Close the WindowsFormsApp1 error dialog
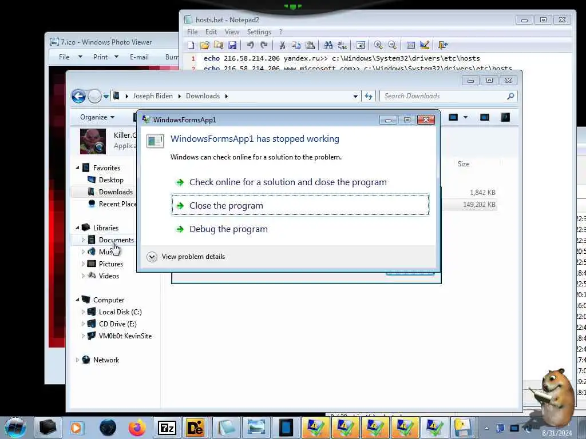 [x=426, y=120]
